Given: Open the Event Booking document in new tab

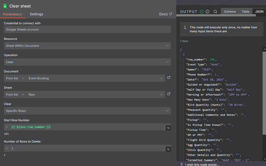Looking at the screenshot, I should (168, 78).
